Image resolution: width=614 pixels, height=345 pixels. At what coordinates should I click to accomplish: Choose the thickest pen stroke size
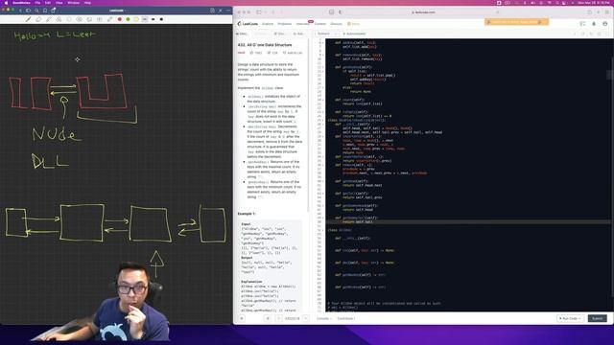pyautogui.click(x=161, y=19)
